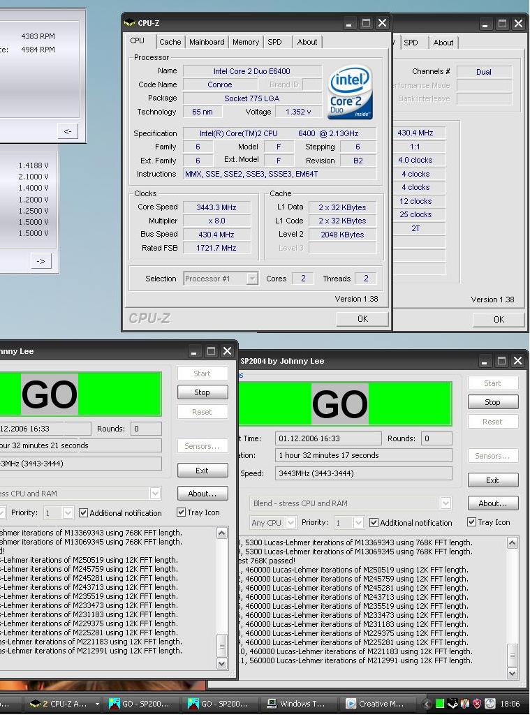
Task: Switch to SPD tab in front CPU-Z
Action: click(x=275, y=42)
